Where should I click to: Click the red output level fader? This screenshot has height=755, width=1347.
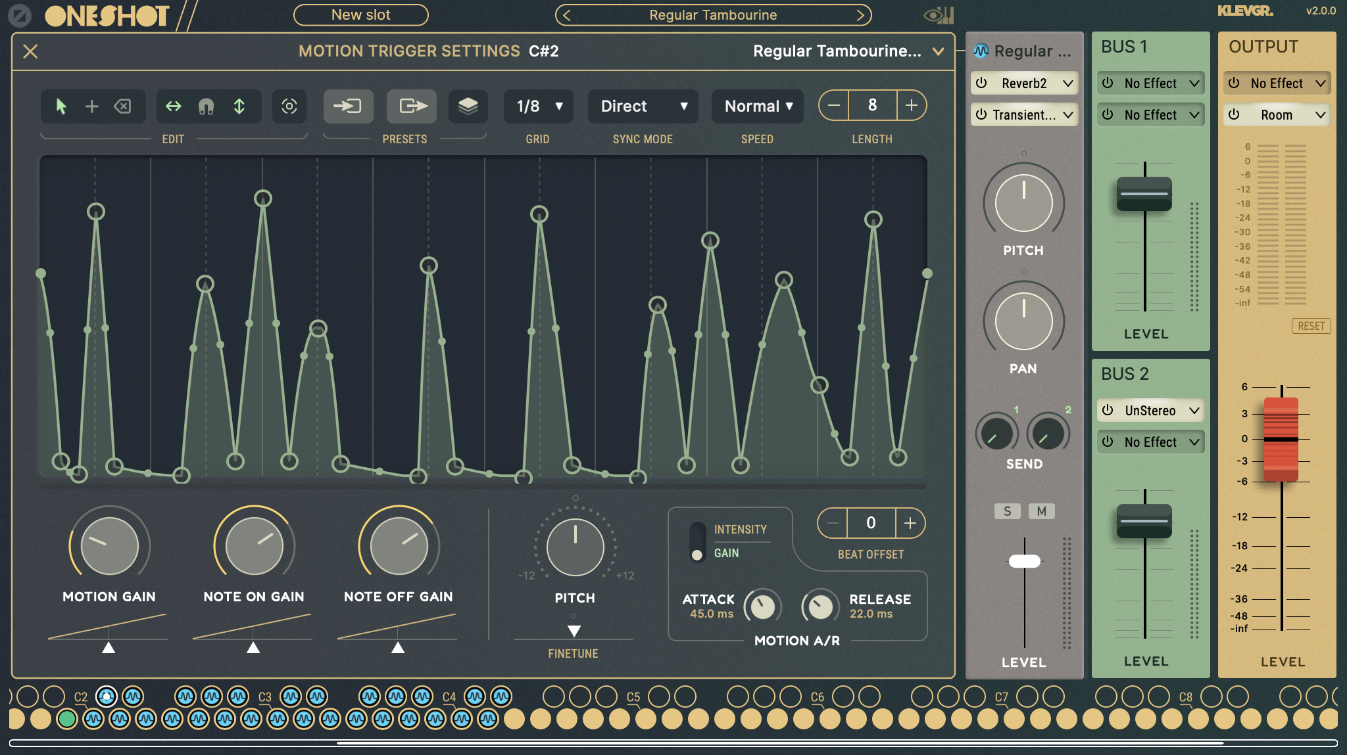(x=1281, y=439)
